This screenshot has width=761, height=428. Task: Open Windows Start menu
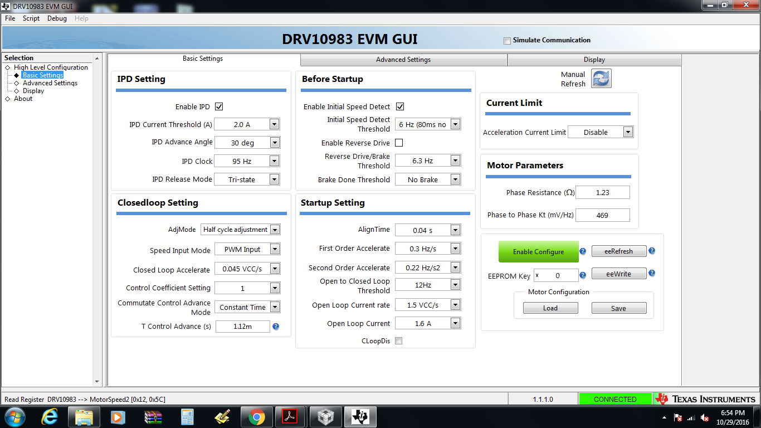14,417
